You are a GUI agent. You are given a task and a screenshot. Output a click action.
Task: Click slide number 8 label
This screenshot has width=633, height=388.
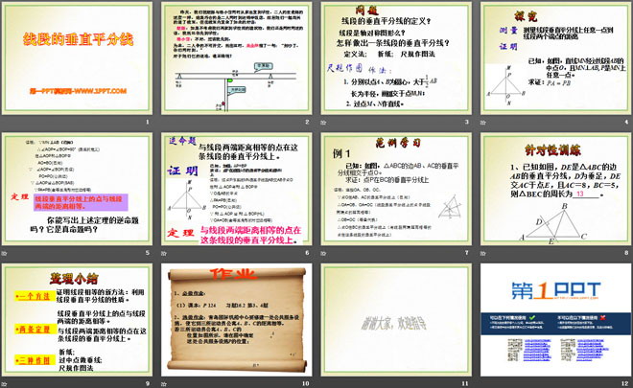(626, 253)
